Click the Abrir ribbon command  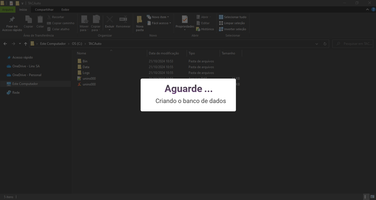[x=203, y=17]
